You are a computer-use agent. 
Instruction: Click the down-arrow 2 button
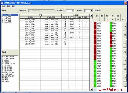[x=125, y=69]
